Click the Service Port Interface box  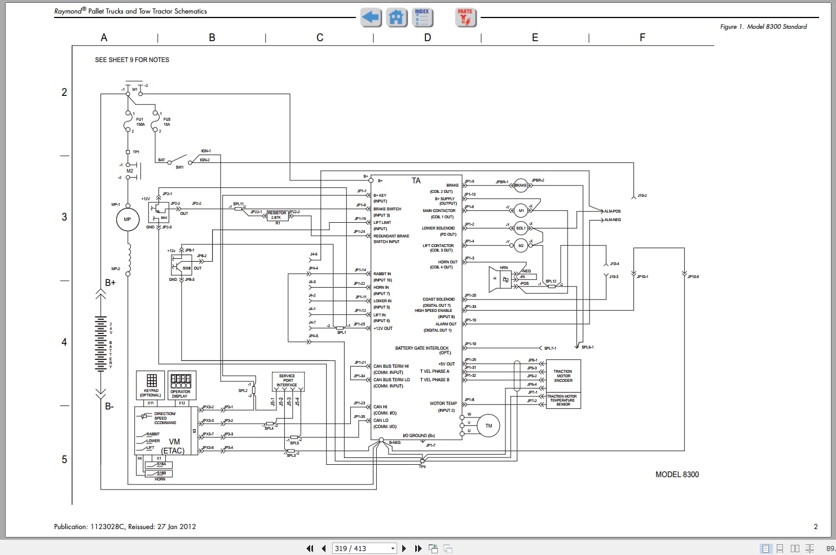[288, 381]
